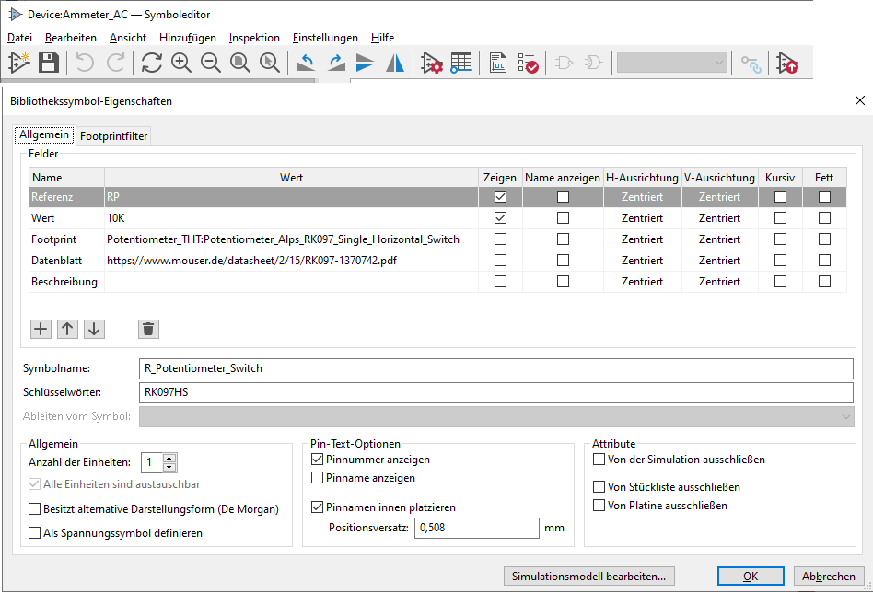Click the zoom in magnifier
This screenshot has height=594, width=873.
180,63
